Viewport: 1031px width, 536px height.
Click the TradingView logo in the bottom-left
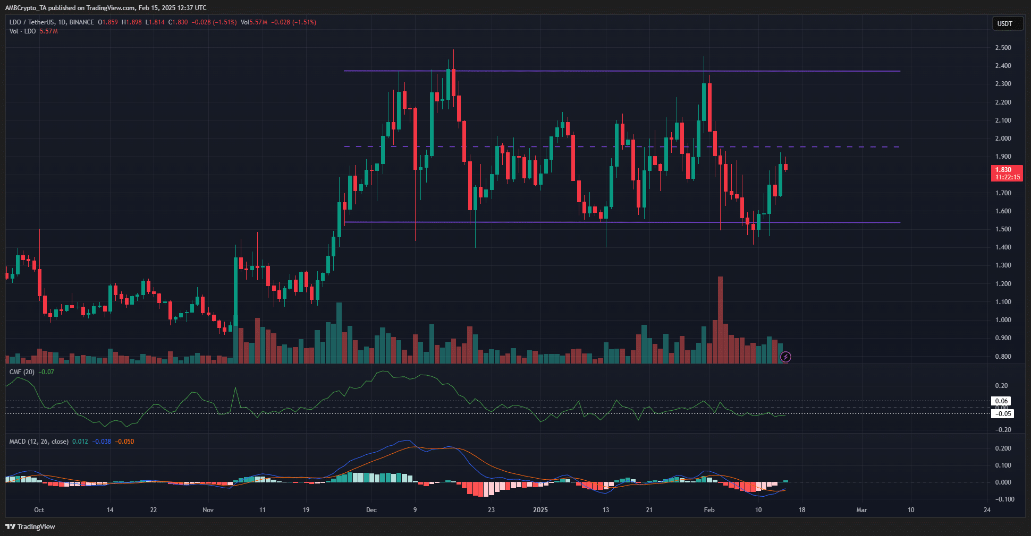coord(30,526)
